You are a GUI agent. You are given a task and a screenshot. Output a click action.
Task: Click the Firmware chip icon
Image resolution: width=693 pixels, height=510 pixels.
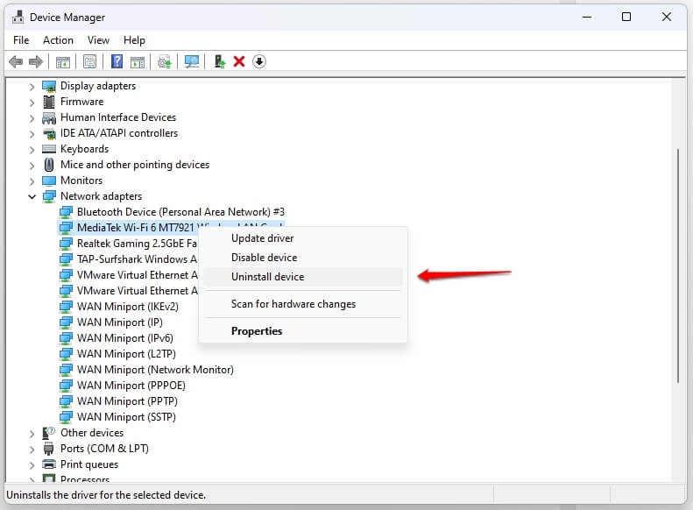[x=49, y=102]
